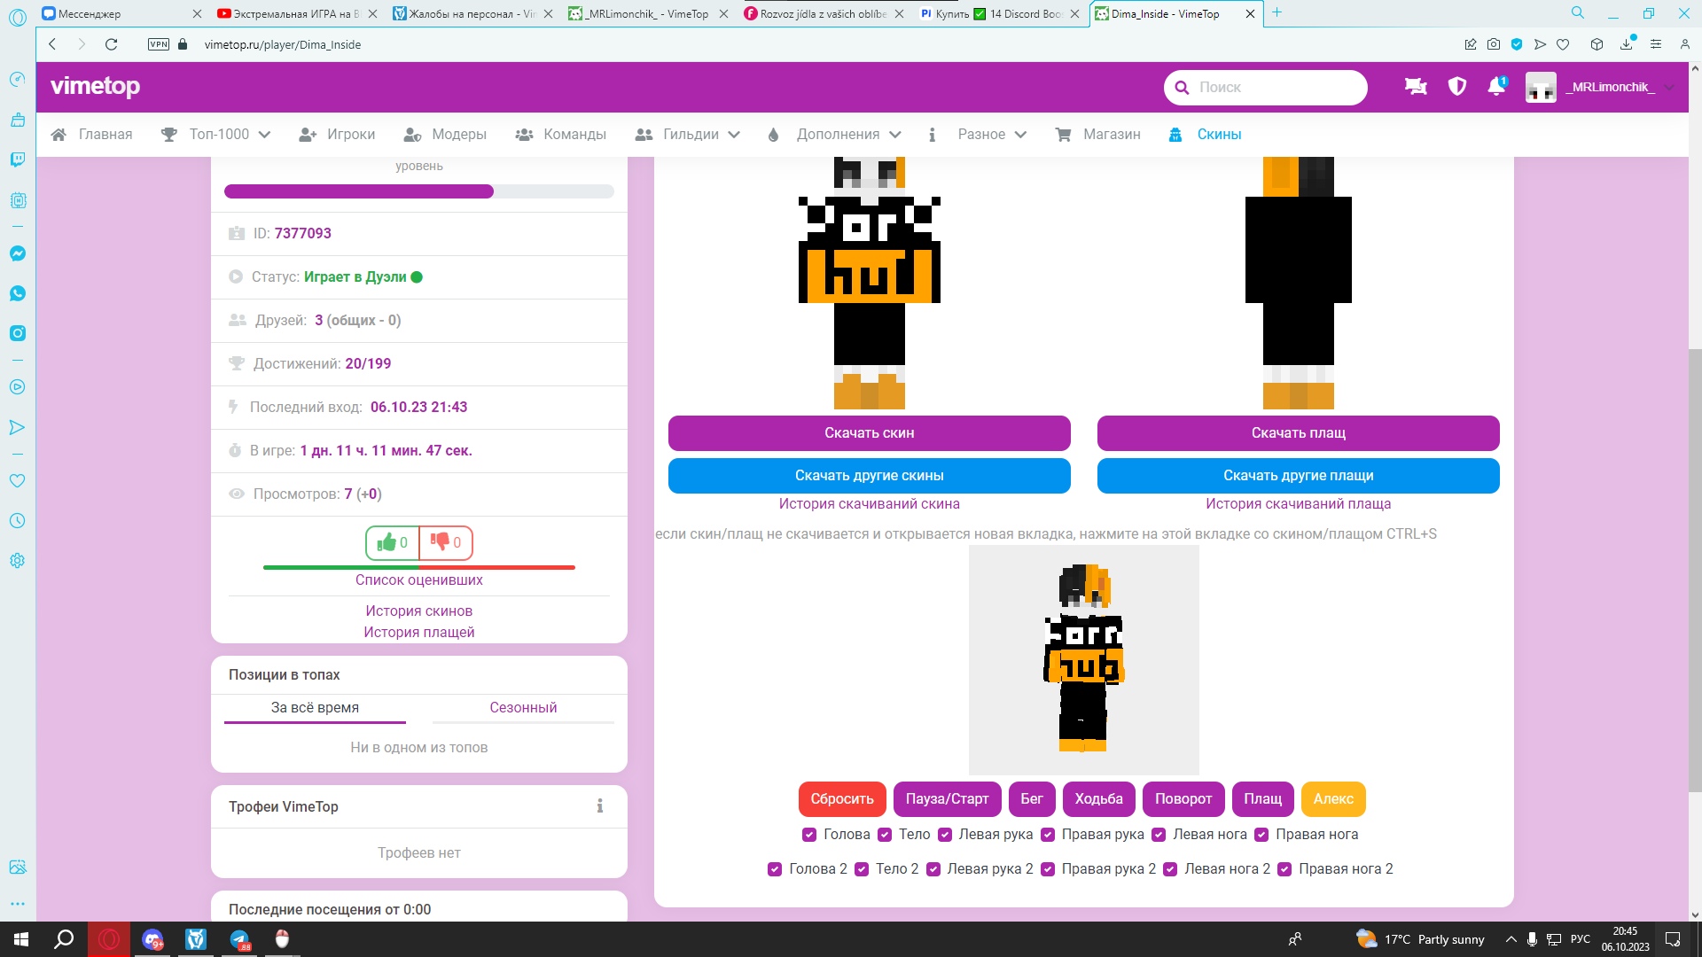The height and width of the screenshot is (957, 1702).
Task: Click the Скачать скин button
Action: (x=869, y=432)
